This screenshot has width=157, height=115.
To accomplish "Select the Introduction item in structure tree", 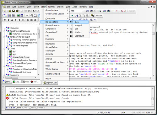I will [x=14, y=28].
